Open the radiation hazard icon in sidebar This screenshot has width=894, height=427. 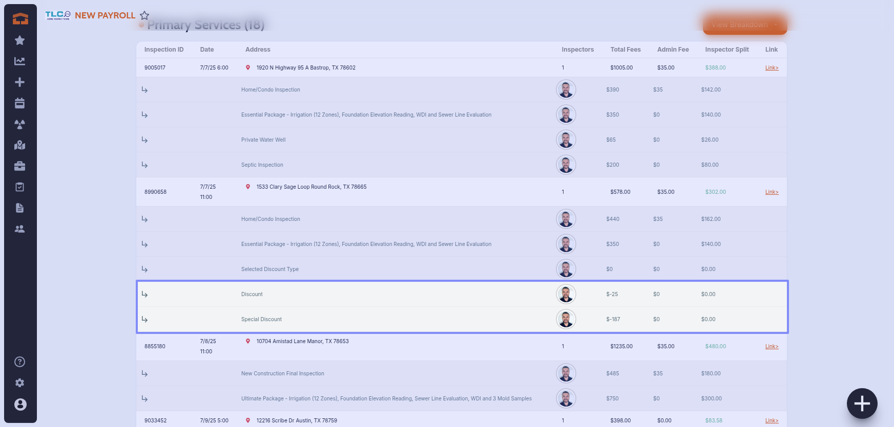coord(20,124)
